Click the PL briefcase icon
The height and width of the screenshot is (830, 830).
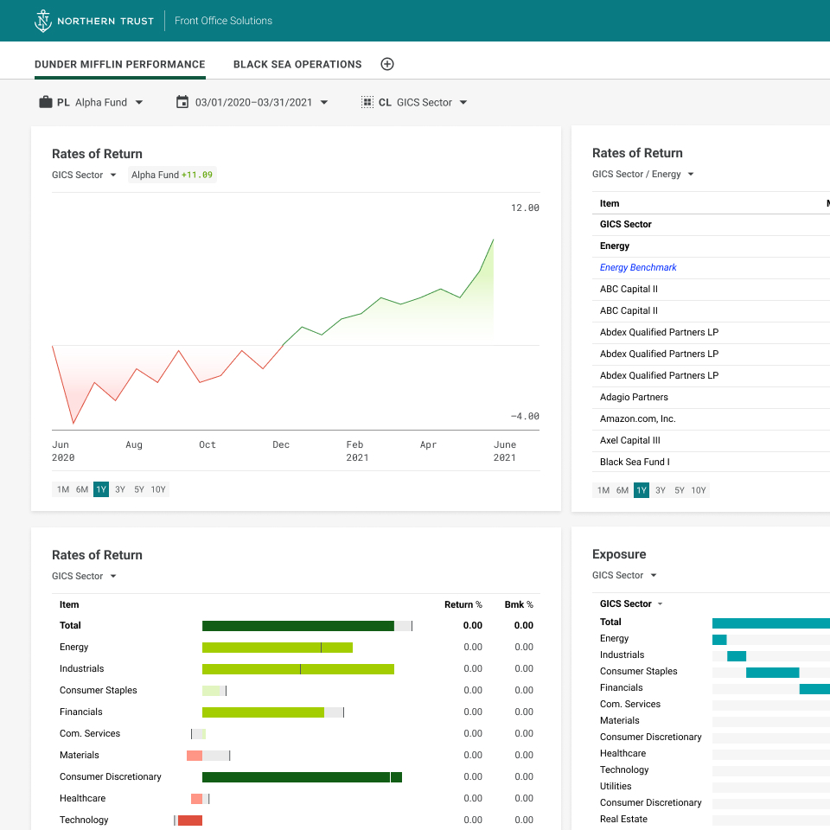[46, 102]
